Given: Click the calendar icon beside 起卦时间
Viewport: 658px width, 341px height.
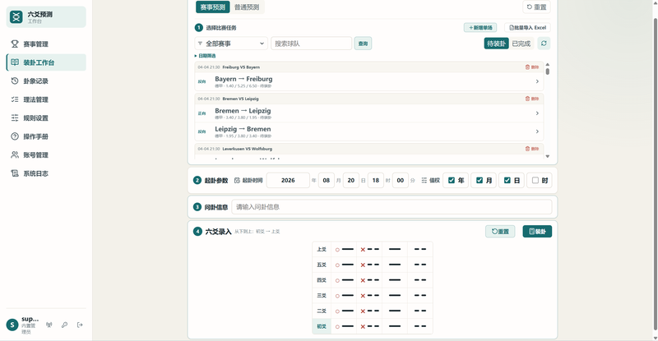Looking at the screenshot, I should 237,180.
